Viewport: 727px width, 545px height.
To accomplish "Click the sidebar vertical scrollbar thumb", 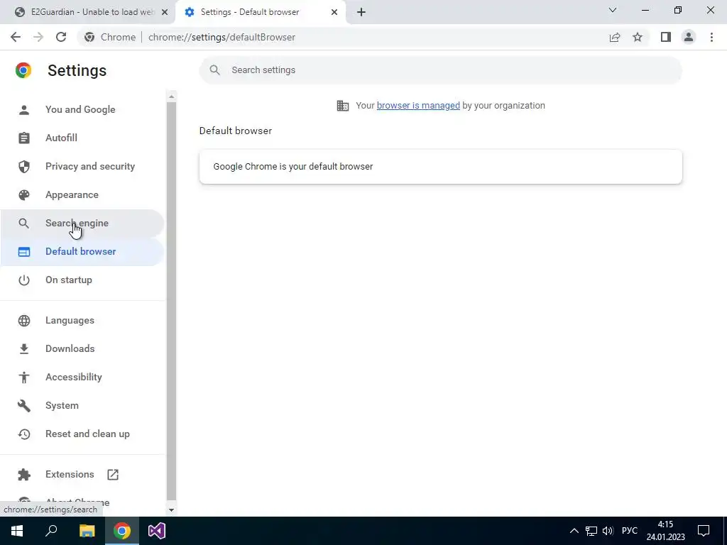I will 172,301.
